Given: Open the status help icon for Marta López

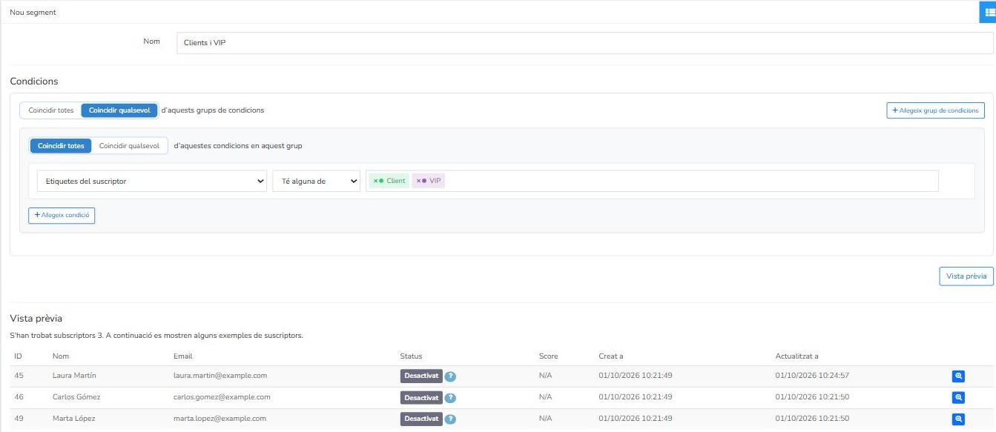Looking at the screenshot, I should 450,419.
